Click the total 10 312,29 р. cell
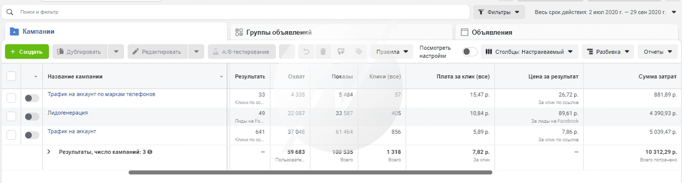 pos(660,152)
